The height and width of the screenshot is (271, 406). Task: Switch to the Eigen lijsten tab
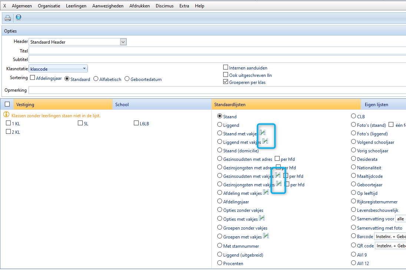(x=376, y=105)
